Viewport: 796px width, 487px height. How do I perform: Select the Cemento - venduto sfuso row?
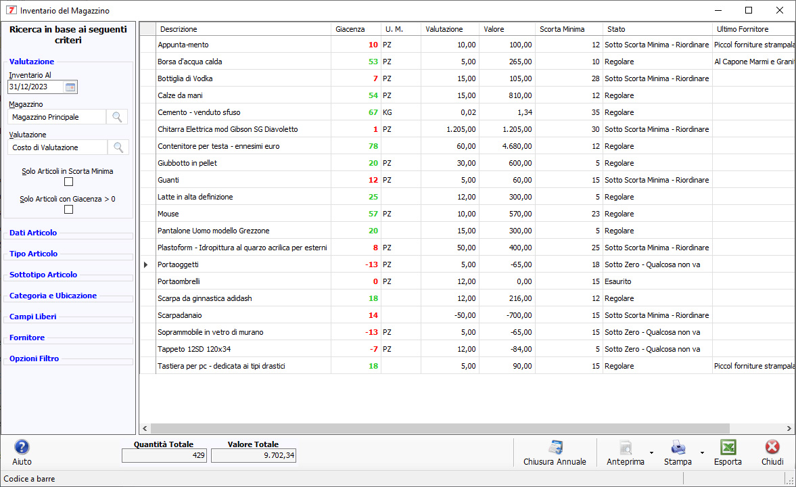[467, 112]
